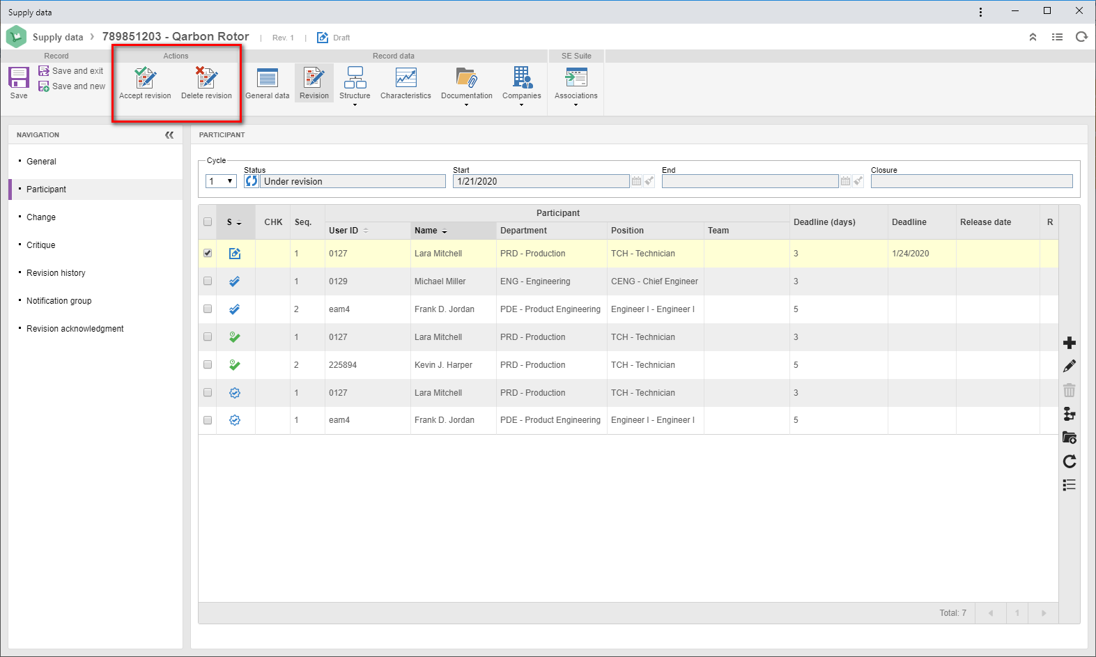Open Notification group navigation item
1096x657 pixels.
[59, 301]
